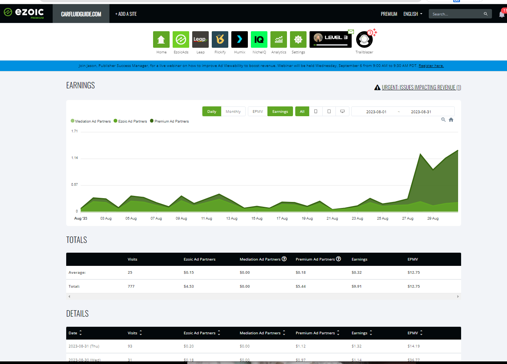
Task: Click the webinar Register here link
Action: pos(431,65)
